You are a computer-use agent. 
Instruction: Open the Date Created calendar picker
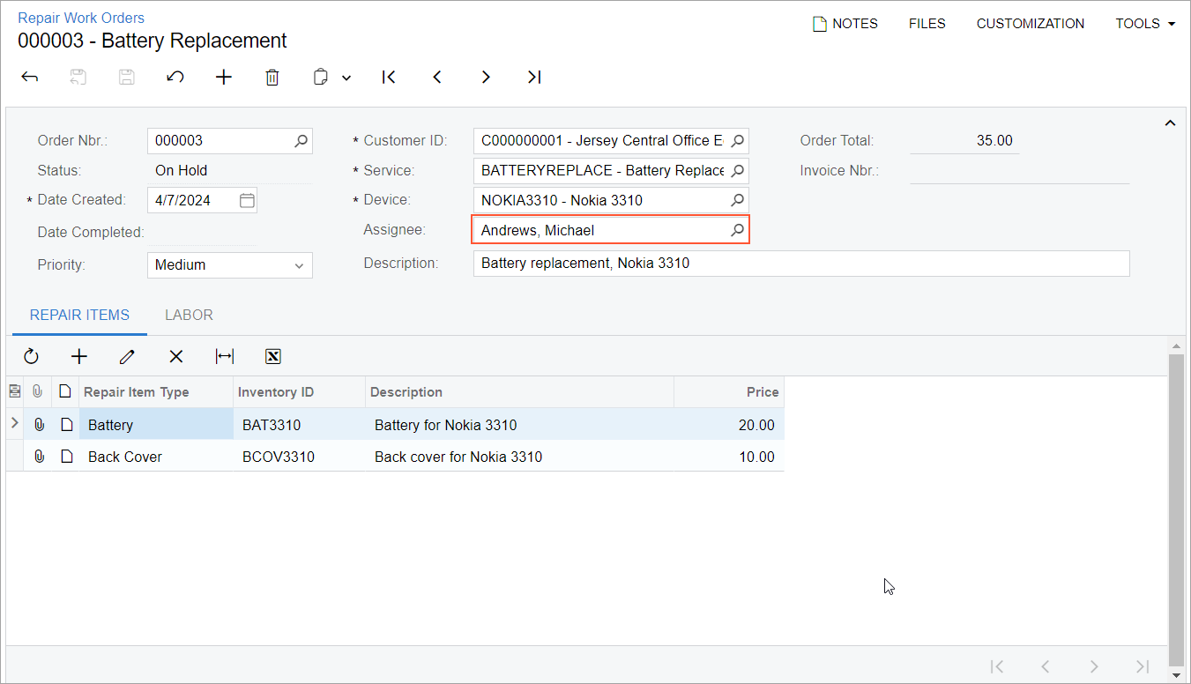(x=247, y=200)
